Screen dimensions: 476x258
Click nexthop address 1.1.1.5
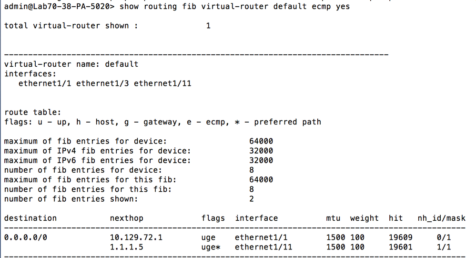[x=126, y=247]
